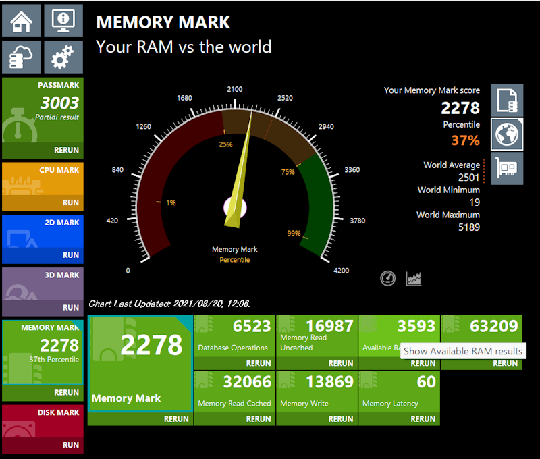Click the World Average 2501 value
The image size is (540, 459).
(468, 178)
